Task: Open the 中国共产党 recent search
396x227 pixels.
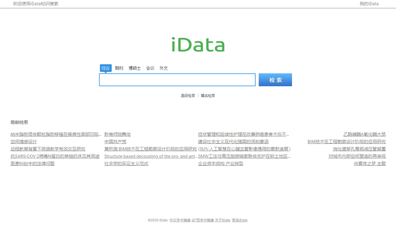Action: click(116, 141)
